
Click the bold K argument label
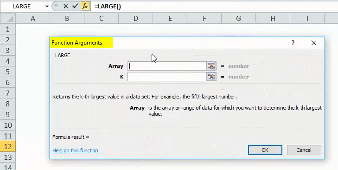point(122,77)
